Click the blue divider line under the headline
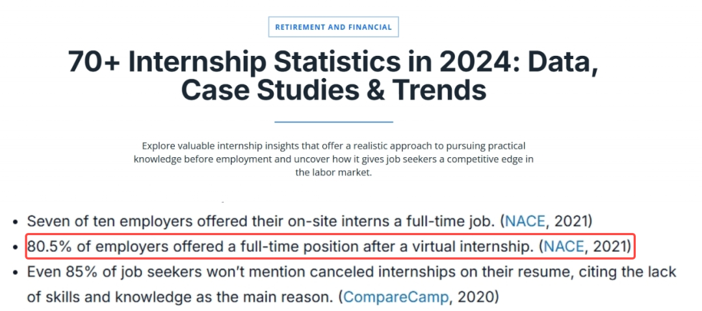702x311 pixels. pos(333,121)
